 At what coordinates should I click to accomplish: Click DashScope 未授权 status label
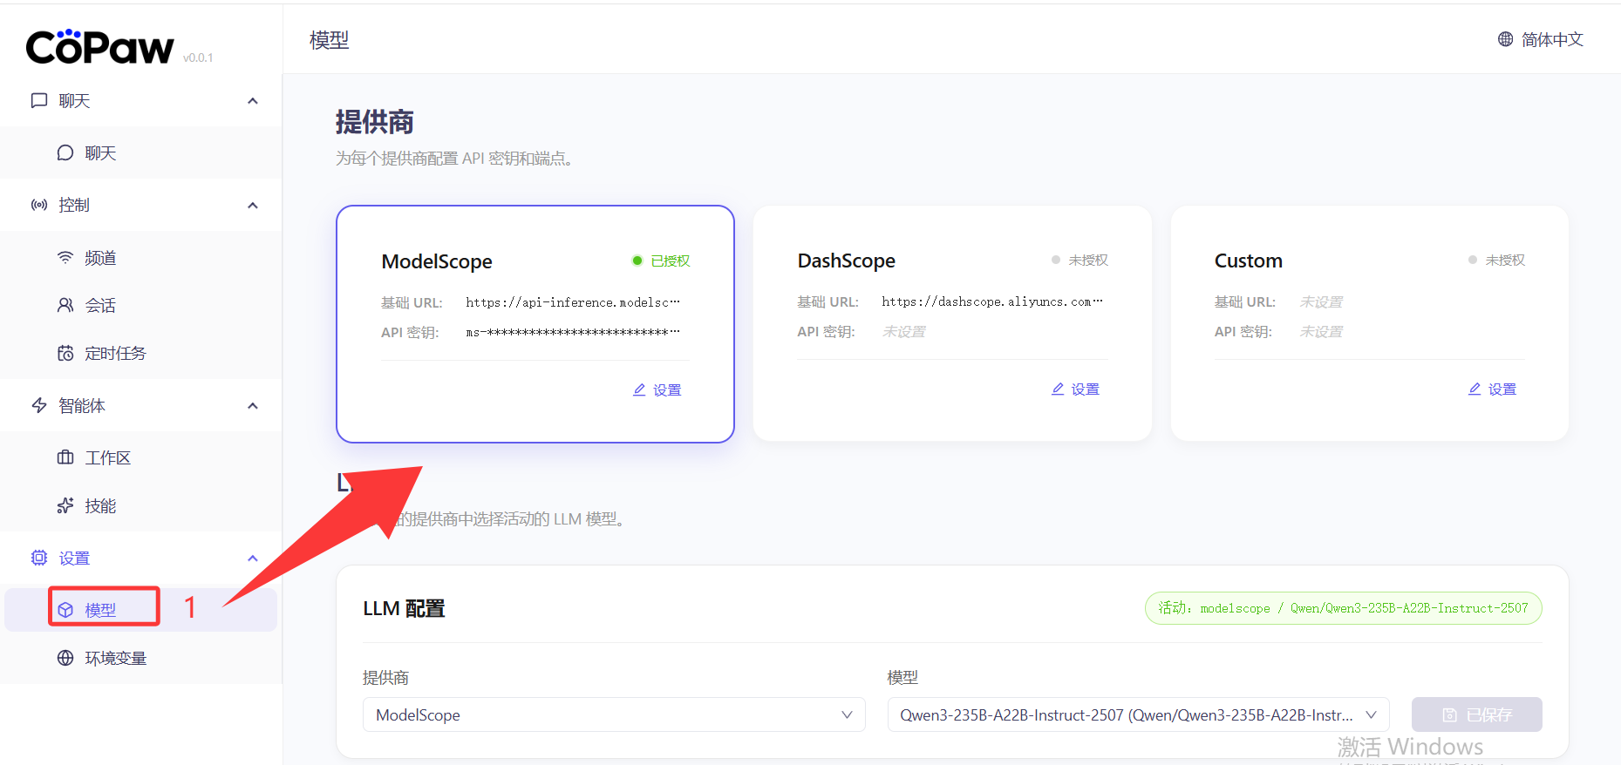click(x=1088, y=260)
